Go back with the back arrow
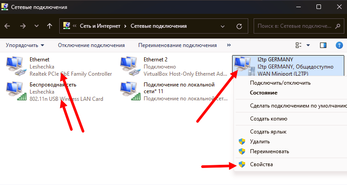The width and height of the screenshot is (347, 185). [x=7, y=26]
